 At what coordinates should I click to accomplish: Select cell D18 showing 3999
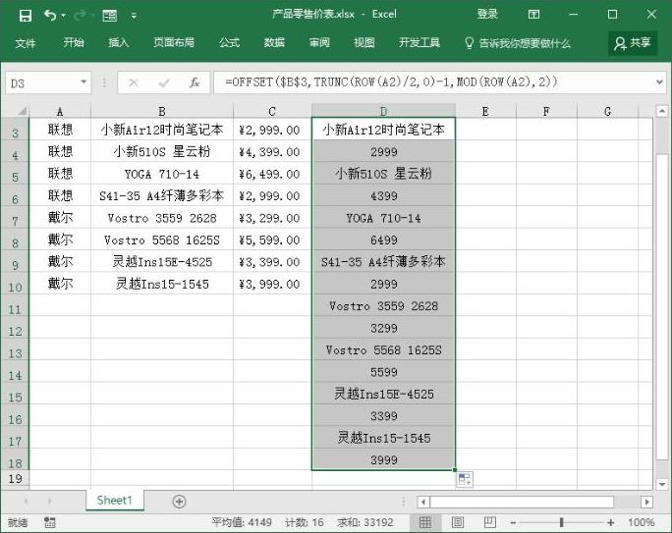(x=383, y=459)
